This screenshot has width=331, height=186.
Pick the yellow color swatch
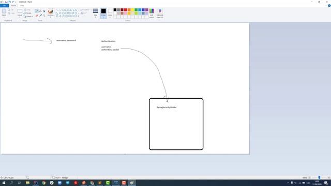[x=132, y=10]
